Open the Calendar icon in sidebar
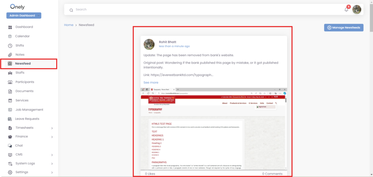Image resolution: width=373 pixels, height=177 pixels. pos(10,36)
